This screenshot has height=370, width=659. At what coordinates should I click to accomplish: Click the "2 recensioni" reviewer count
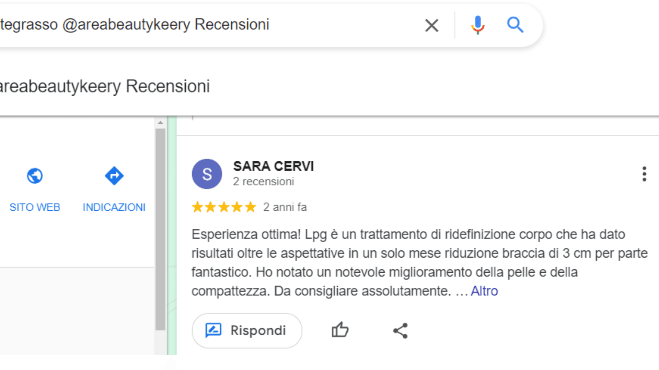[x=263, y=181]
